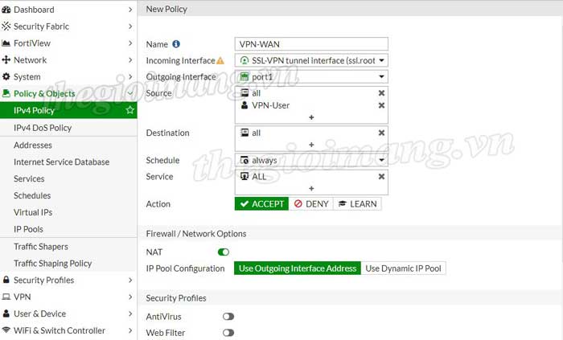Screen dimensions: 563x340
Task: Click the Security Fabric icon
Action: click(6, 27)
